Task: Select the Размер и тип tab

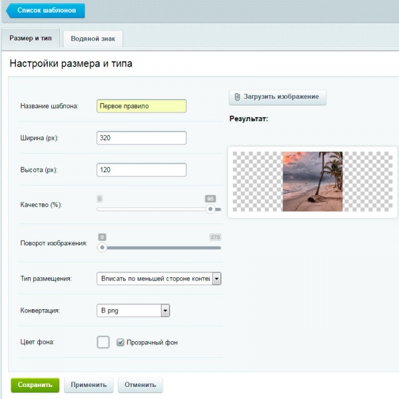Action: point(31,39)
